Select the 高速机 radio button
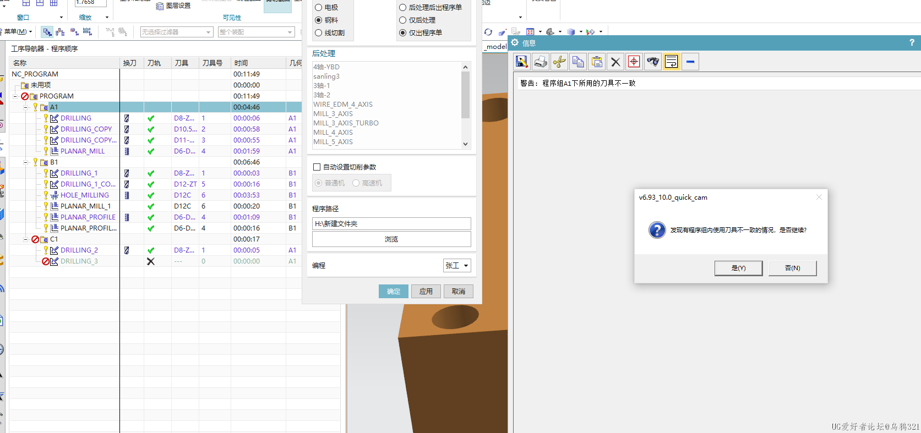921x433 pixels. pos(356,183)
